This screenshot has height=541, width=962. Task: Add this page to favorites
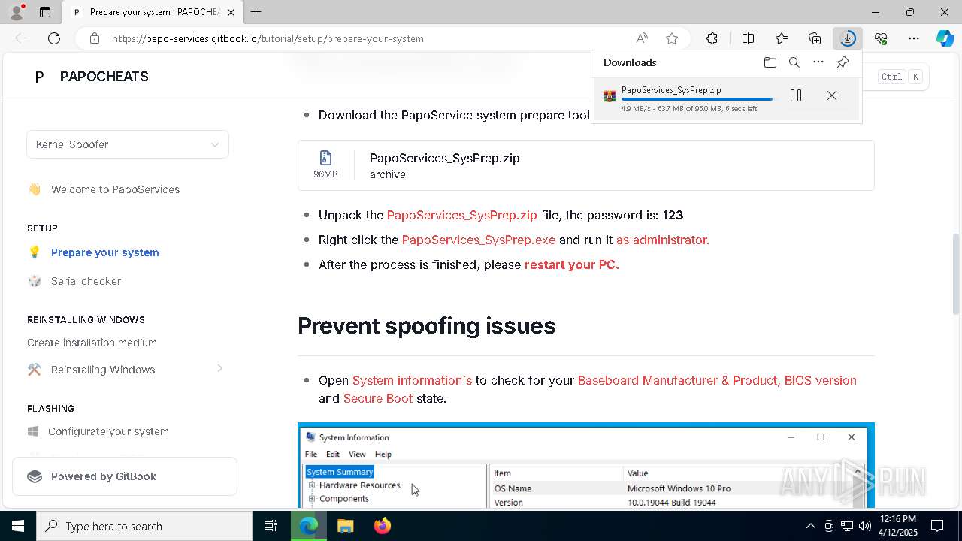point(672,38)
